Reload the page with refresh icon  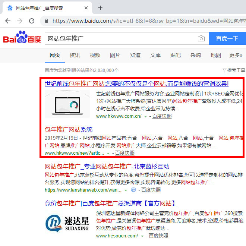(x=32, y=21)
